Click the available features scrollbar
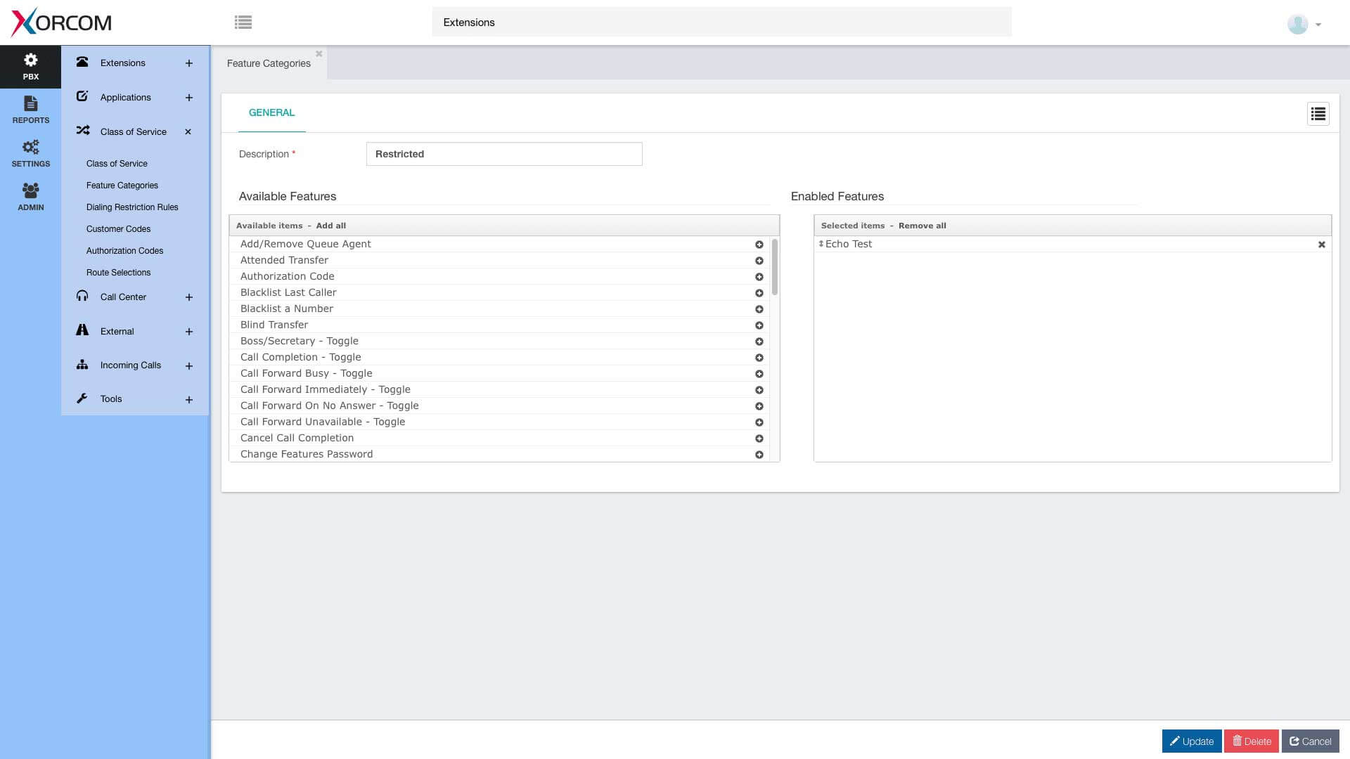The height and width of the screenshot is (759, 1350). pyautogui.click(x=774, y=267)
